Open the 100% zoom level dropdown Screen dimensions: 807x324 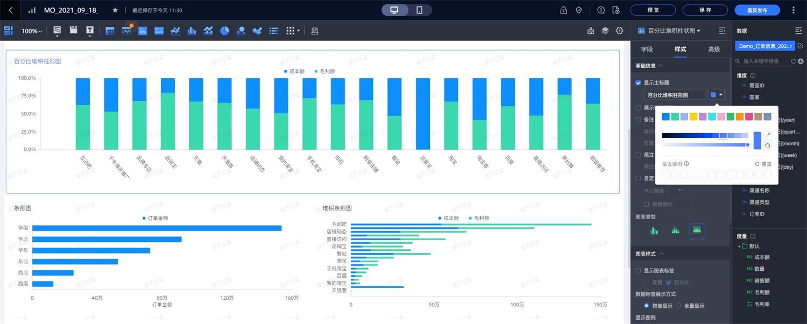click(32, 31)
